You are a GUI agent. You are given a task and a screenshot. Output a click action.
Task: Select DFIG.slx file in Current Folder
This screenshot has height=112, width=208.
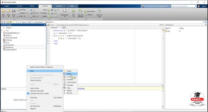(x=9, y=35)
